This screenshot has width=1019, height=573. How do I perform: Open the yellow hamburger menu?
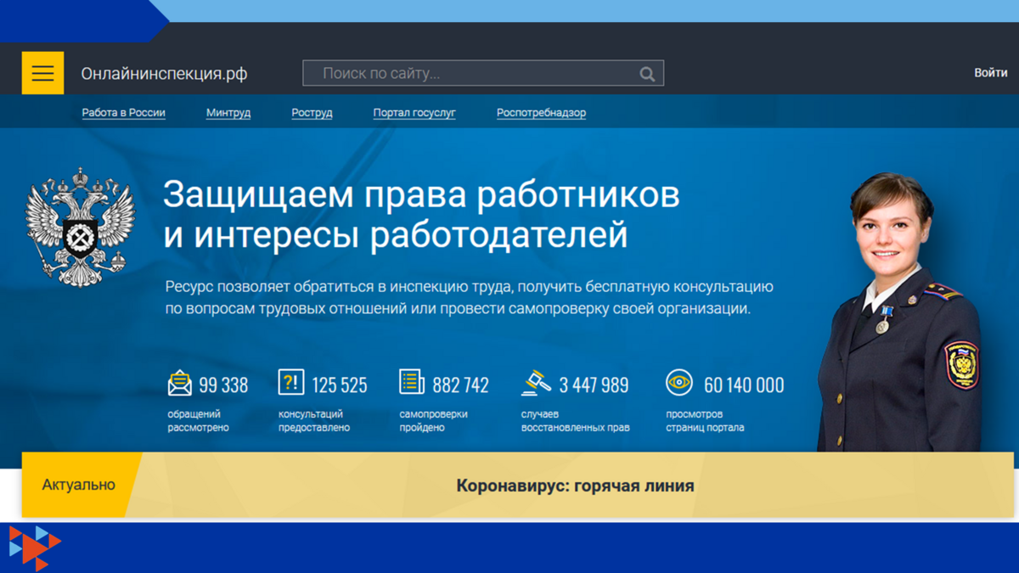[42, 73]
